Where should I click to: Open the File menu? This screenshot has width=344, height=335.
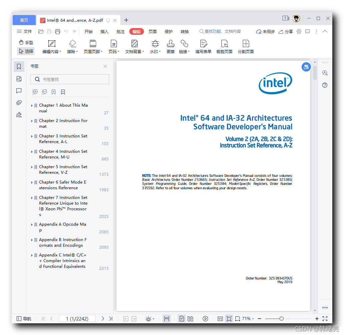click(24, 31)
